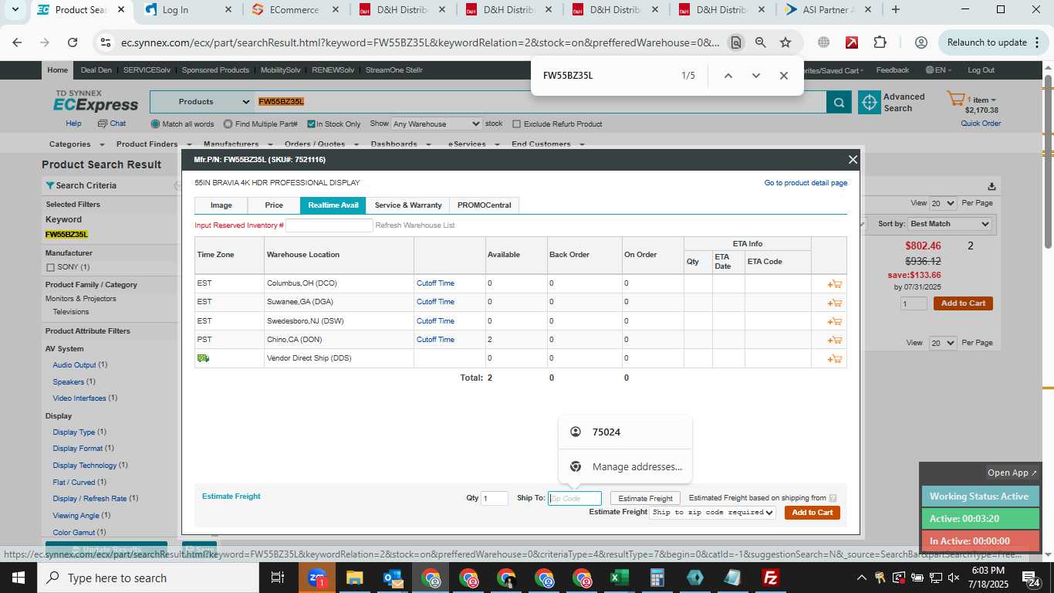The height and width of the screenshot is (593, 1054).
Task: Add Vendor Direct Ship row to cart
Action: (834, 359)
